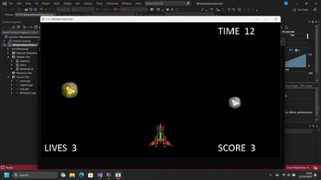Viewport: 321px width, 180px height.
Task: Open the File menu
Action: coord(11,3)
